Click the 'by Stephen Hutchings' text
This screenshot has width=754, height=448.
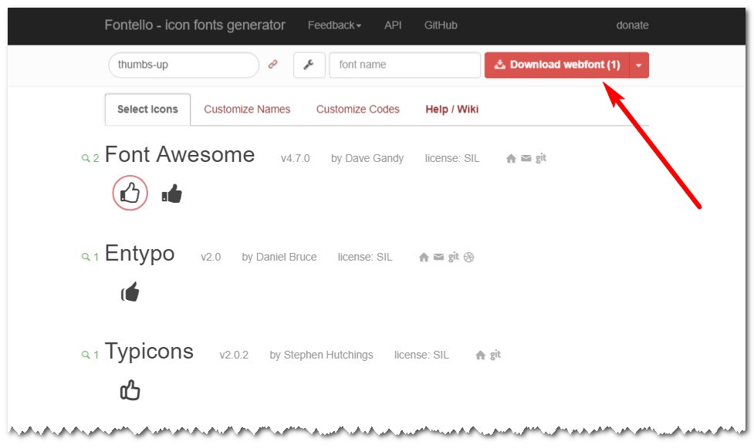pyautogui.click(x=321, y=355)
